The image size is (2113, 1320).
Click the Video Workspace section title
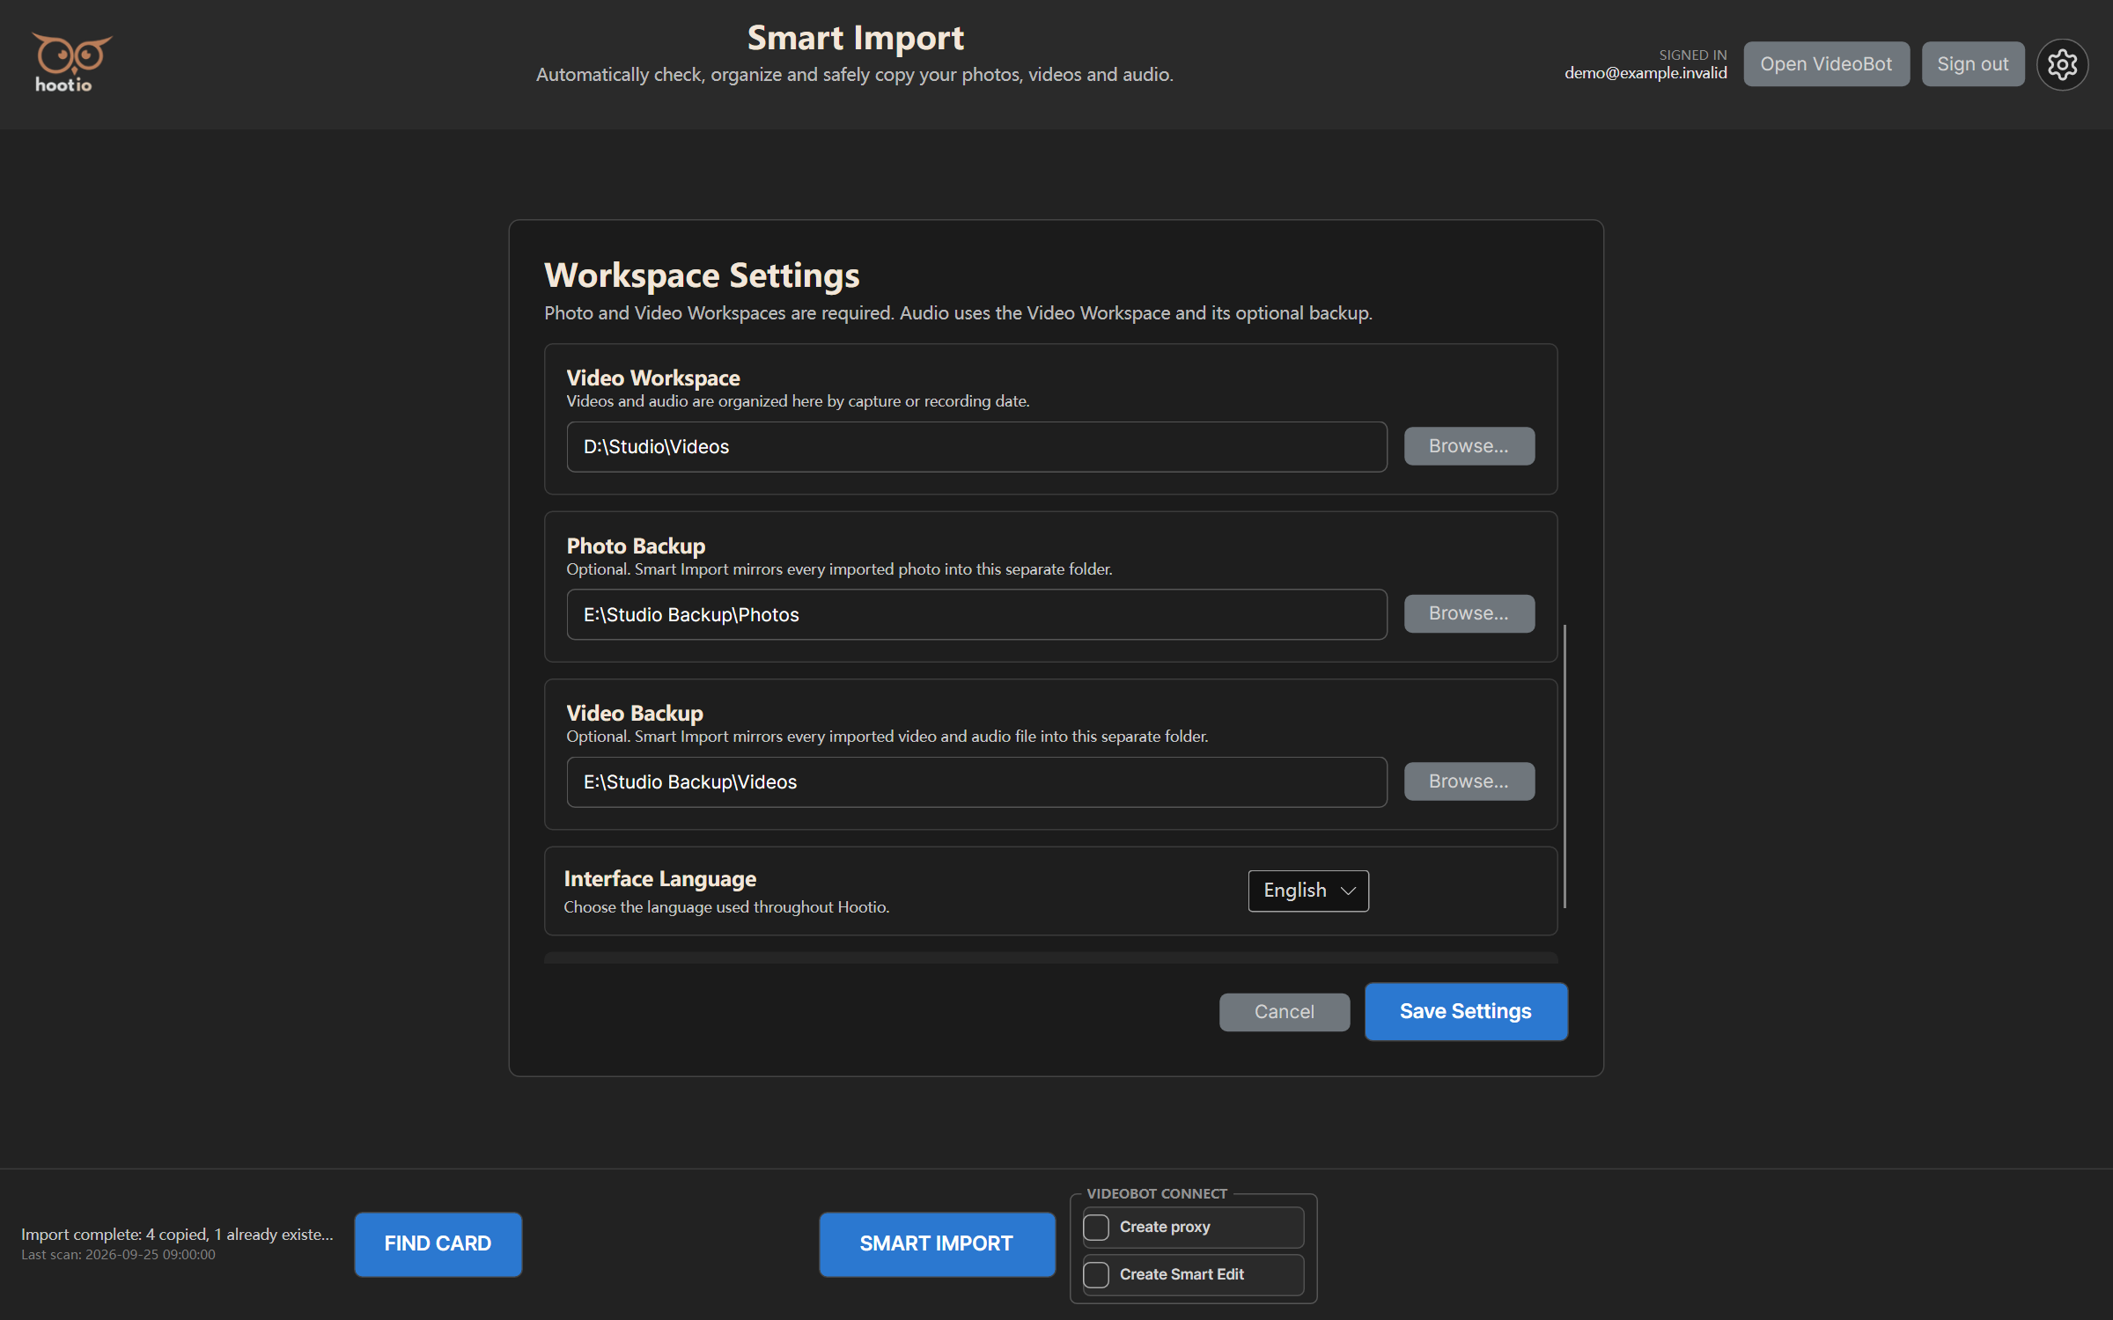(x=653, y=378)
